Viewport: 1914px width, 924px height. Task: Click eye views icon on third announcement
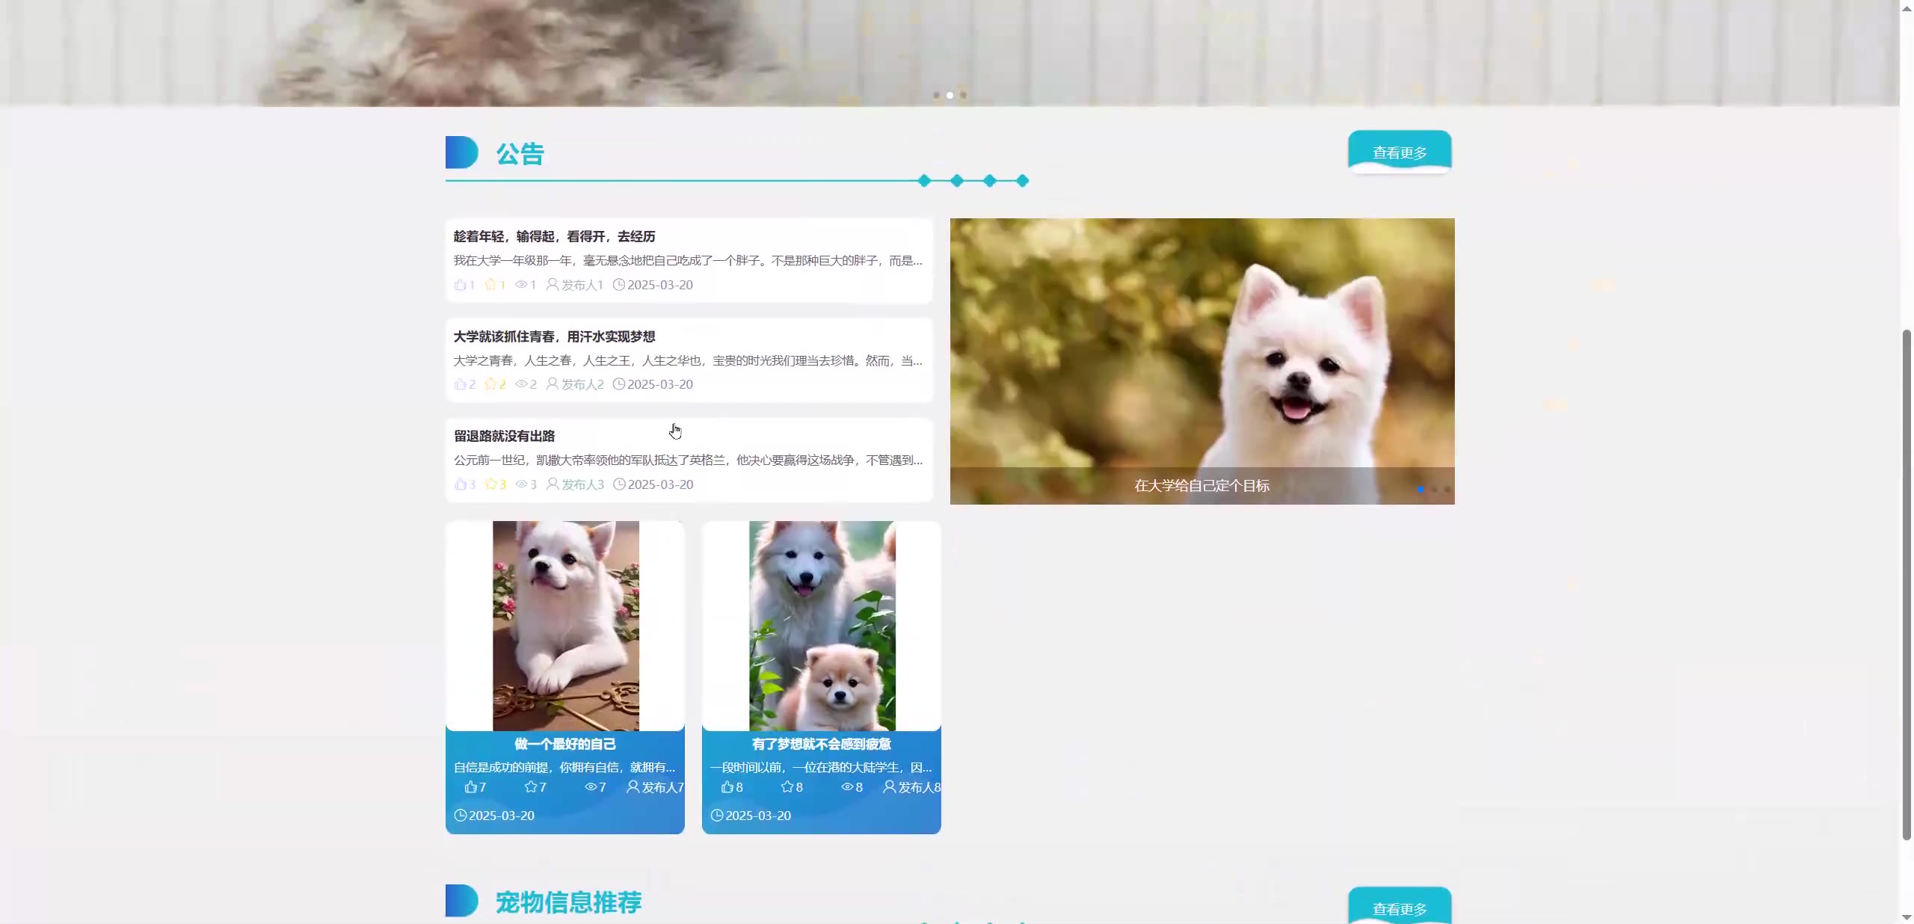point(521,484)
